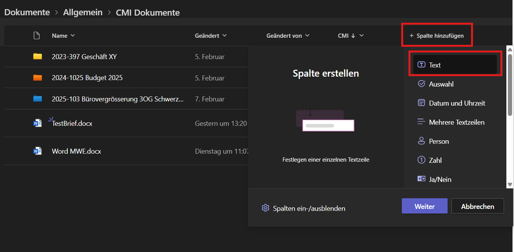Image resolution: width=514 pixels, height=252 pixels.
Task: Click the yellow folder icon for 2023-397 Geschäft XY
Action: [37, 57]
